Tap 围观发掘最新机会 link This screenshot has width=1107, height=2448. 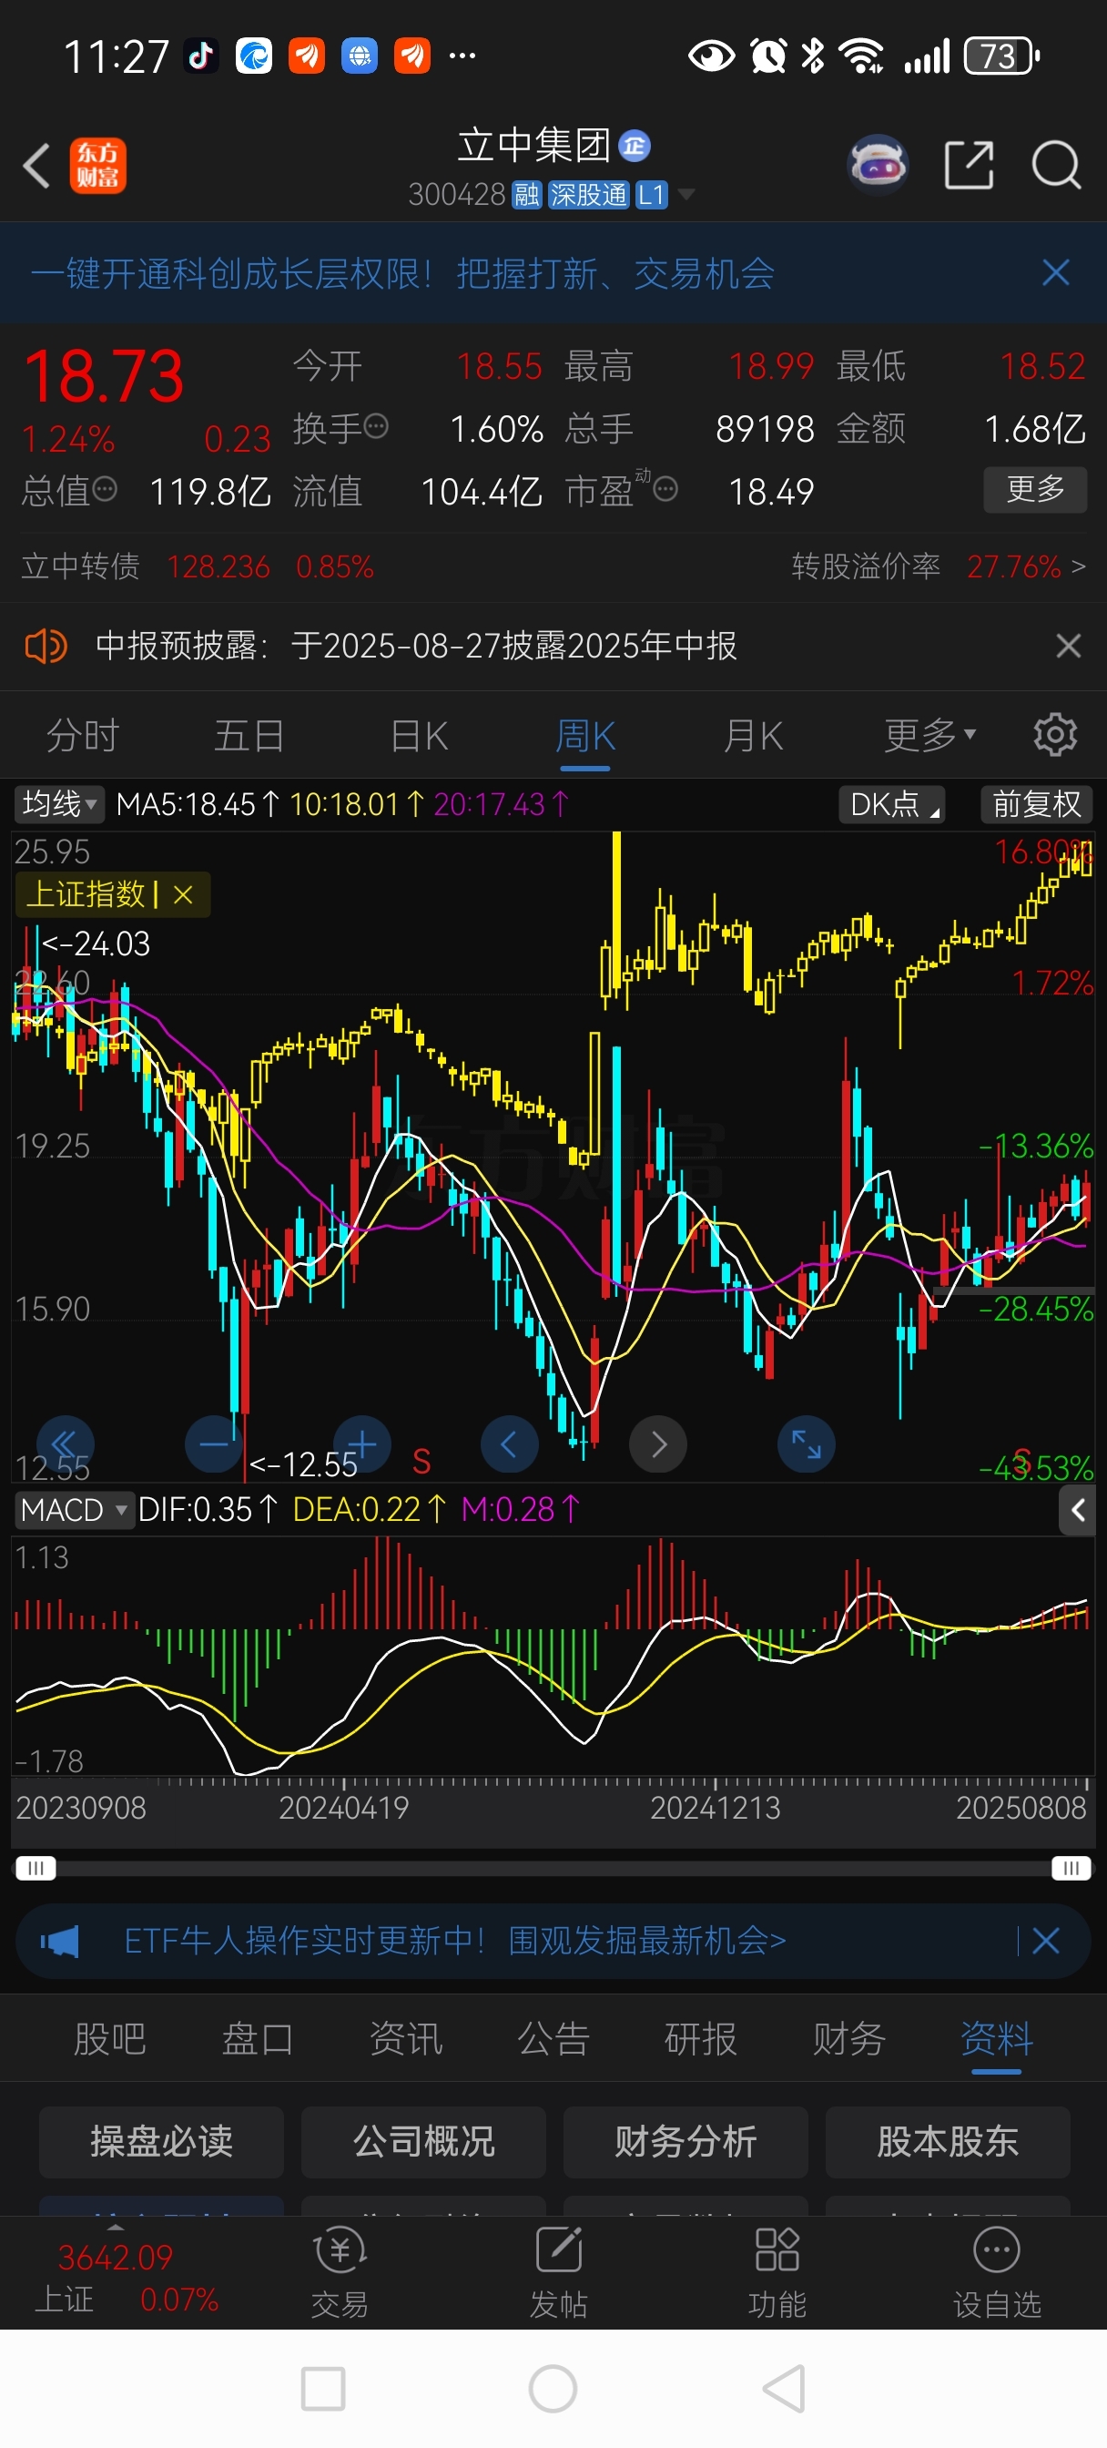(647, 1941)
